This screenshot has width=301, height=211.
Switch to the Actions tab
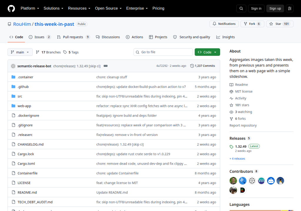tap(134, 37)
